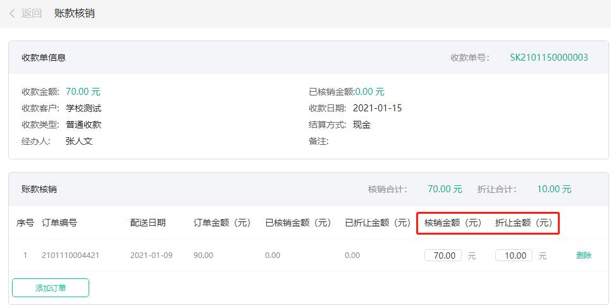This screenshot has width=611, height=308.
Task: Click the 折让金额（元） column header
Action: click(x=524, y=223)
